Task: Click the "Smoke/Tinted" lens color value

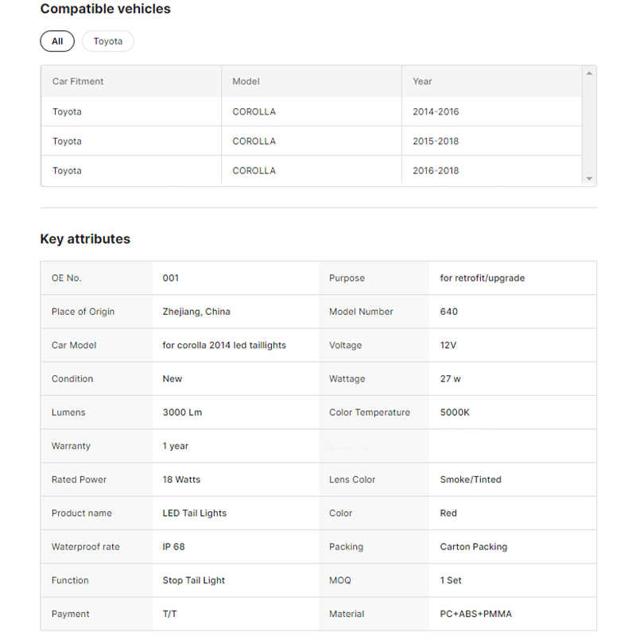Action: tap(471, 479)
